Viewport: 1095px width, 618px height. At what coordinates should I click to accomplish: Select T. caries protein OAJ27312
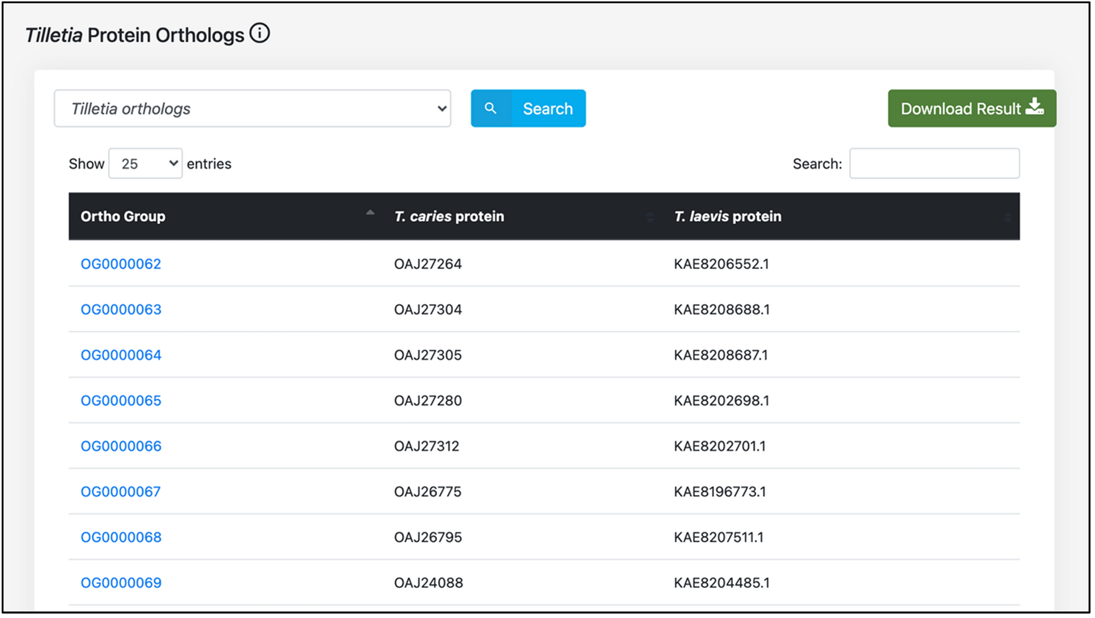coord(426,446)
